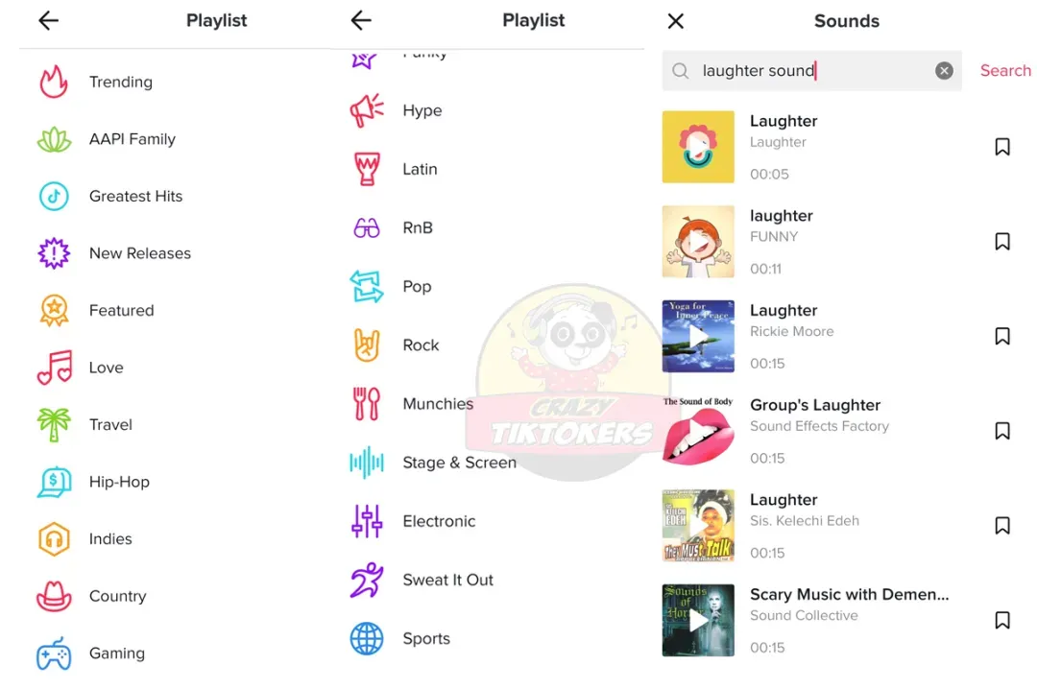Select the Munchies fork and spoon icon

click(367, 403)
